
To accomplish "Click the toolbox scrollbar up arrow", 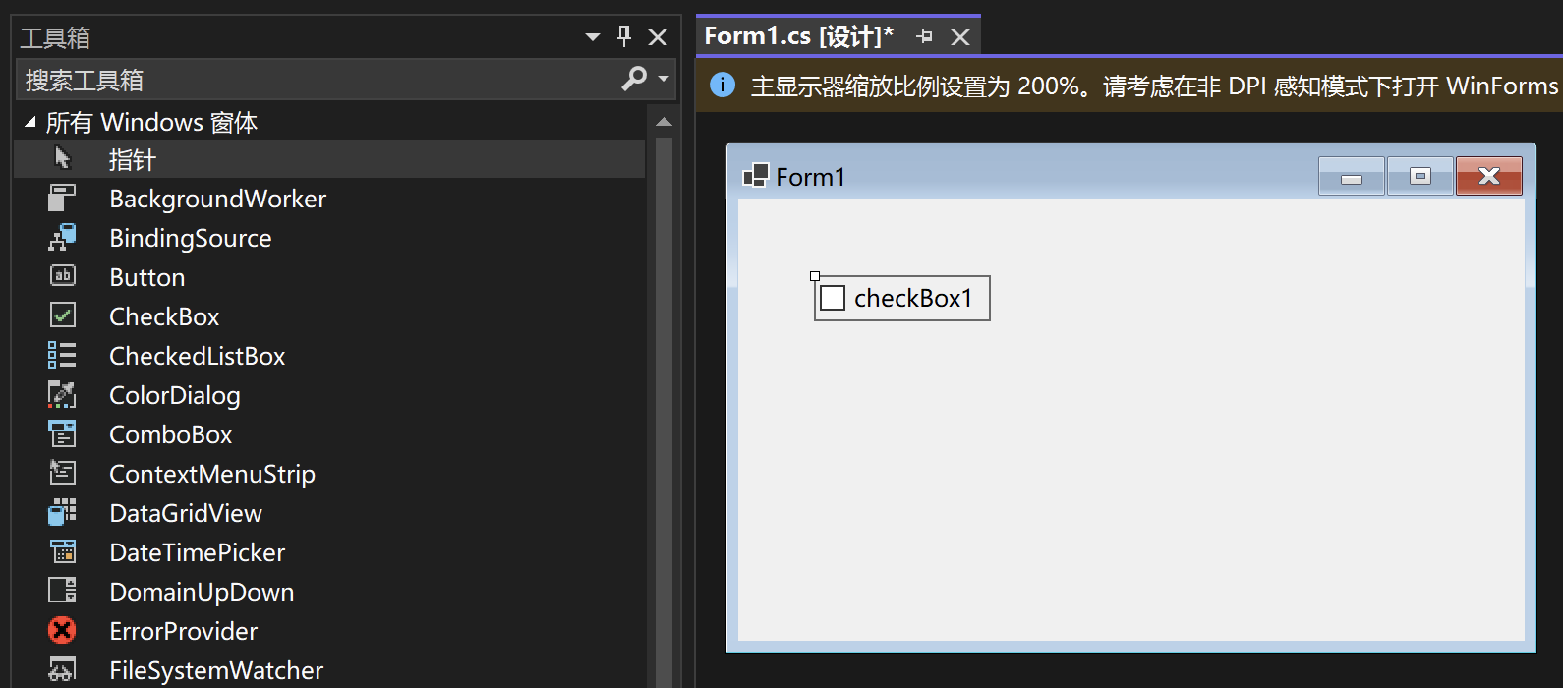I will (664, 122).
